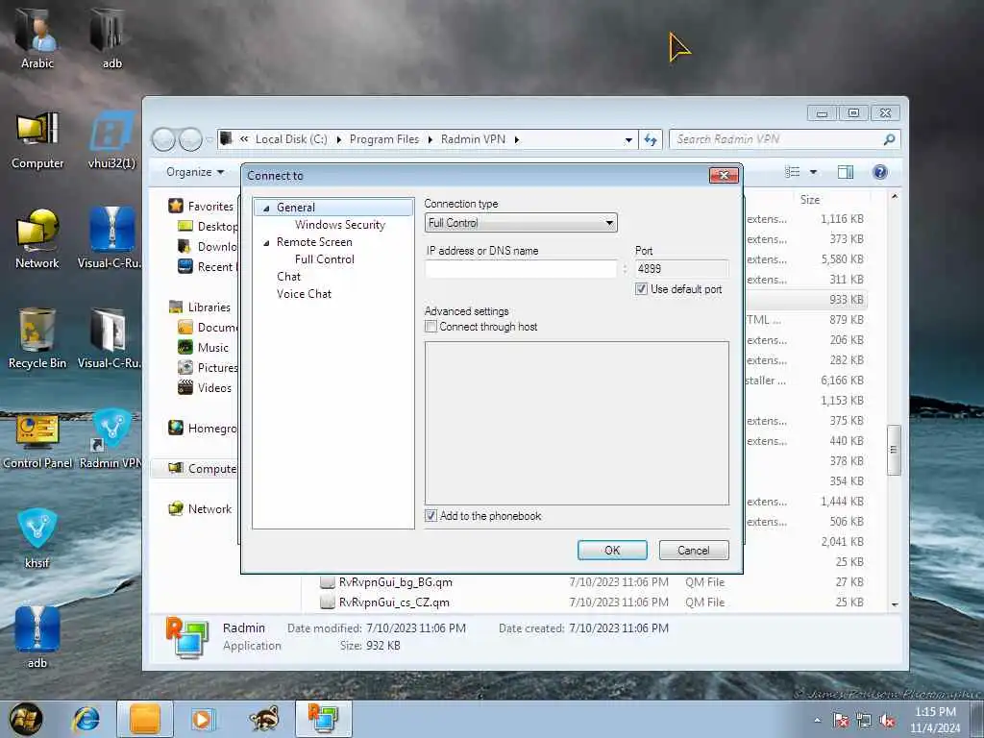Click the Size column header
984x738 pixels.
[809, 200]
